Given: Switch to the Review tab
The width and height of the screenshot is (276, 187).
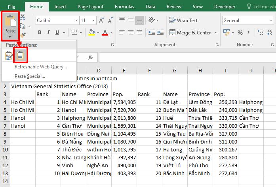Looking at the screenshot, I should [174, 7].
